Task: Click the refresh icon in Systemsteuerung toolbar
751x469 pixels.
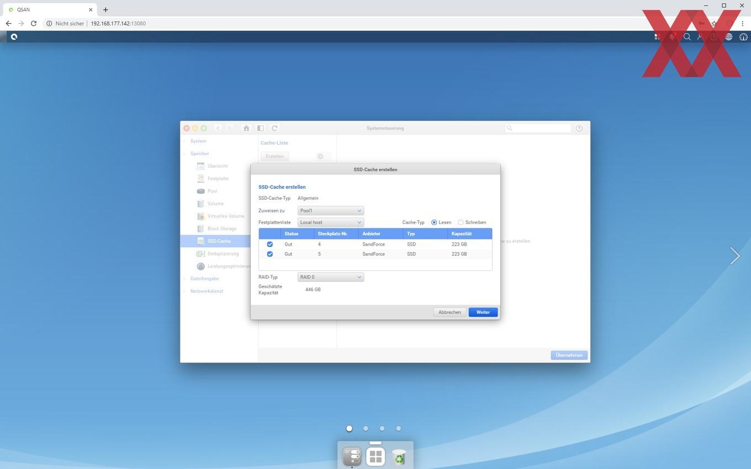Action: (x=274, y=128)
